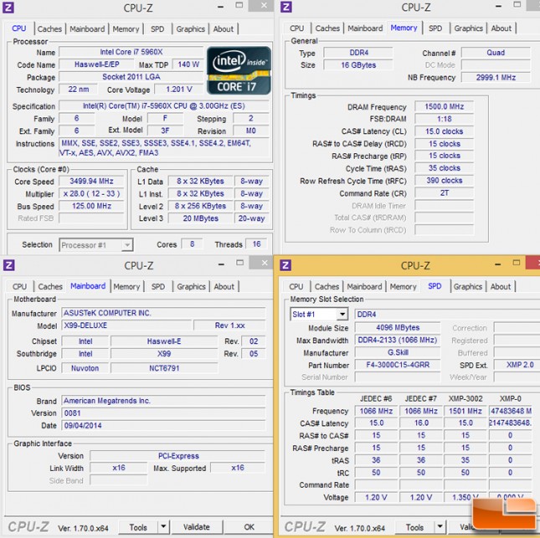This screenshot has width=540, height=538.
Task: Click Tools button in SPD window
Action: (414, 527)
